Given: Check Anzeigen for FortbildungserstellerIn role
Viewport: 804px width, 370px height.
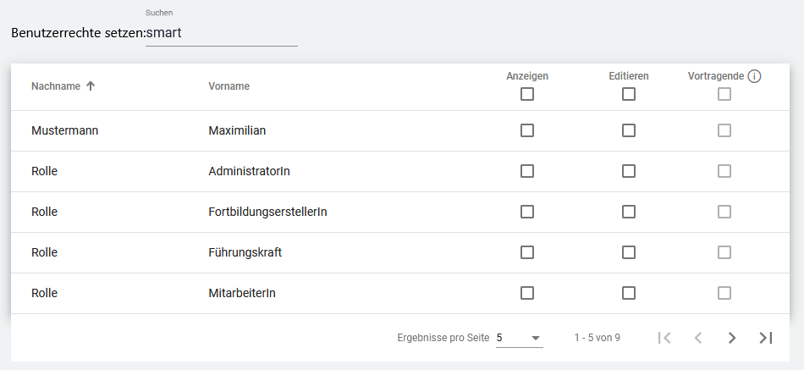Looking at the screenshot, I should [x=527, y=212].
